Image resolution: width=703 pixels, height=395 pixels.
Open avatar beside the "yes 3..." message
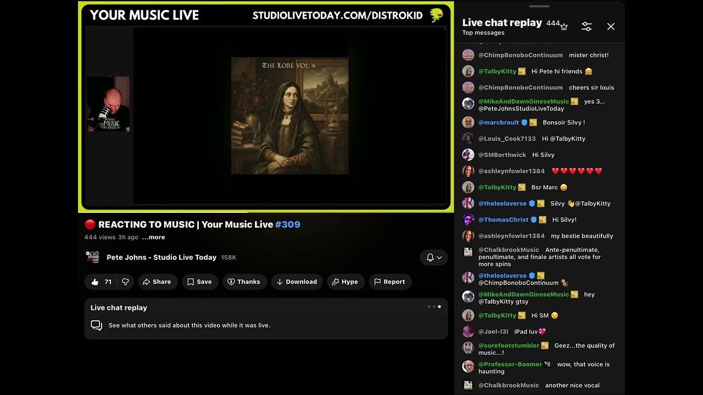(x=468, y=104)
